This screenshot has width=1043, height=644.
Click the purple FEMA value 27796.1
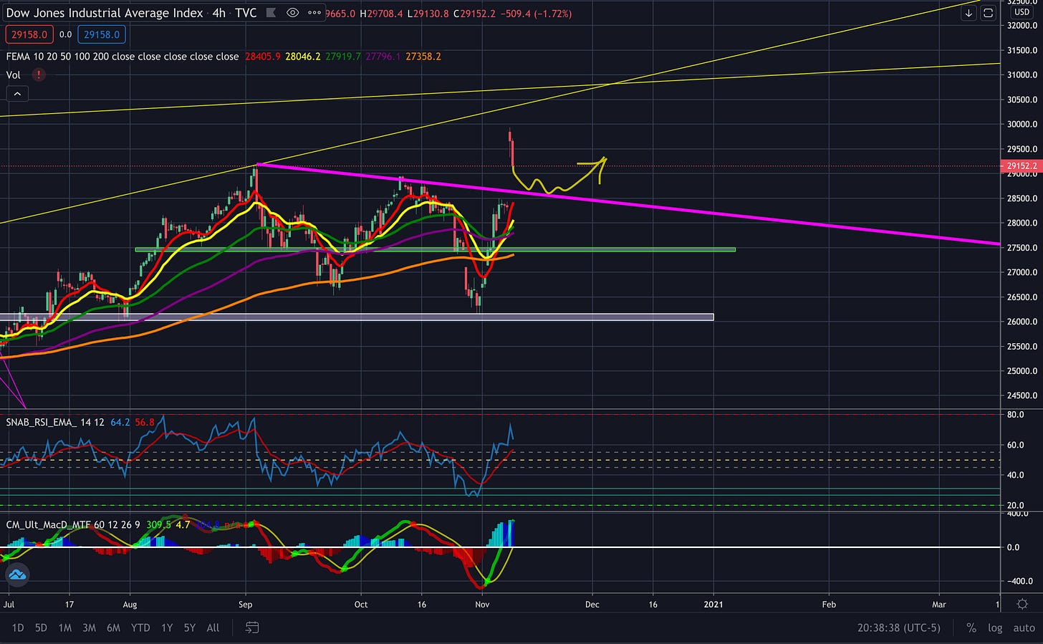(383, 56)
